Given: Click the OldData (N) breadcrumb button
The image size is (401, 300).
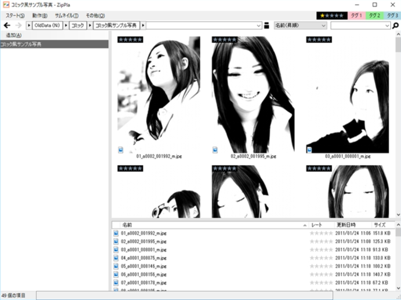Looking at the screenshot, I should 47,26.
